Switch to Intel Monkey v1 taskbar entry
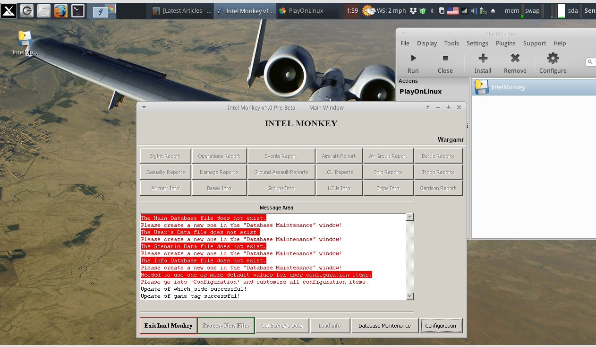Viewport: 596px width, 347px height. pos(245,10)
